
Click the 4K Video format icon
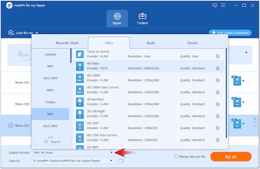point(80,66)
